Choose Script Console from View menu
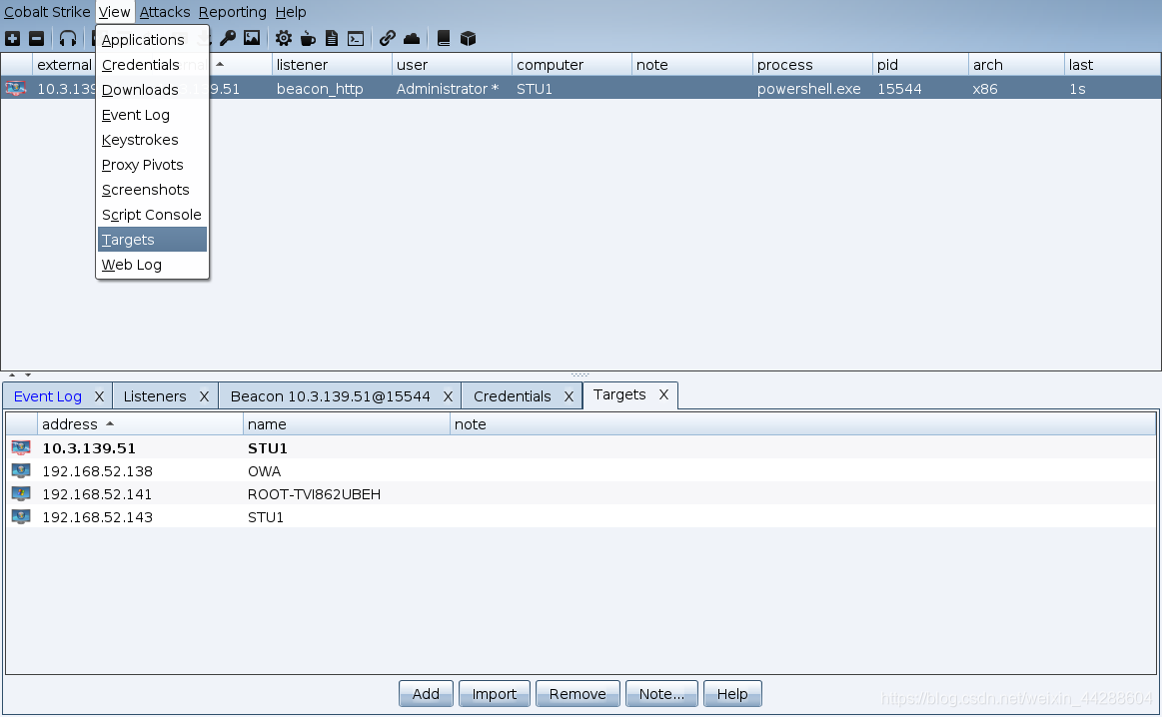 point(152,215)
